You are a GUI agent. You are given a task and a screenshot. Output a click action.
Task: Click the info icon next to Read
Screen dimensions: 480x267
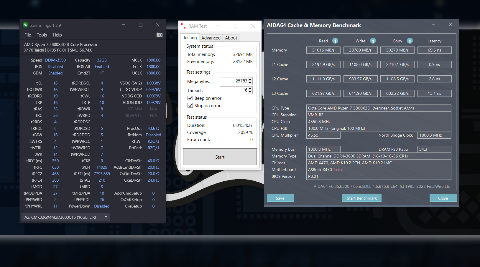(x=335, y=41)
